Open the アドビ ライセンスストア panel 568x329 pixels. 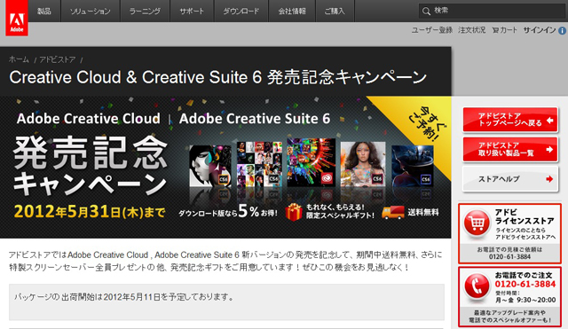coord(509,233)
